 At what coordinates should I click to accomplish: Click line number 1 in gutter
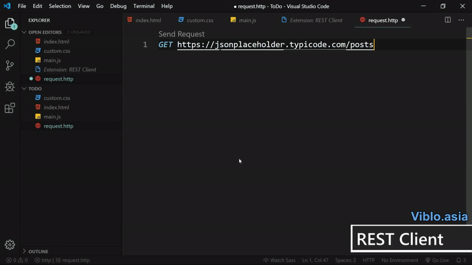click(x=145, y=44)
